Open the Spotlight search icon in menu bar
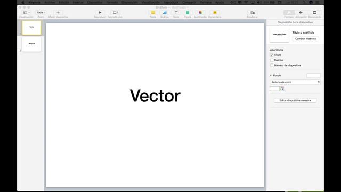 (x=304, y=2)
